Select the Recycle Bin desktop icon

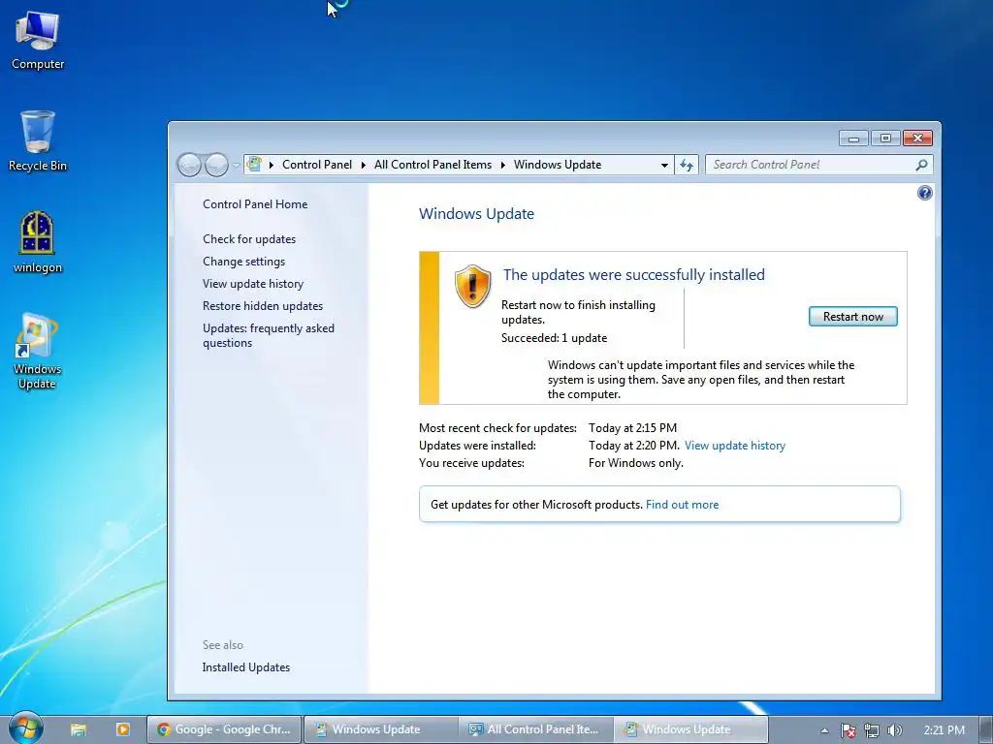pyautogui.click(x=38, y=141)
